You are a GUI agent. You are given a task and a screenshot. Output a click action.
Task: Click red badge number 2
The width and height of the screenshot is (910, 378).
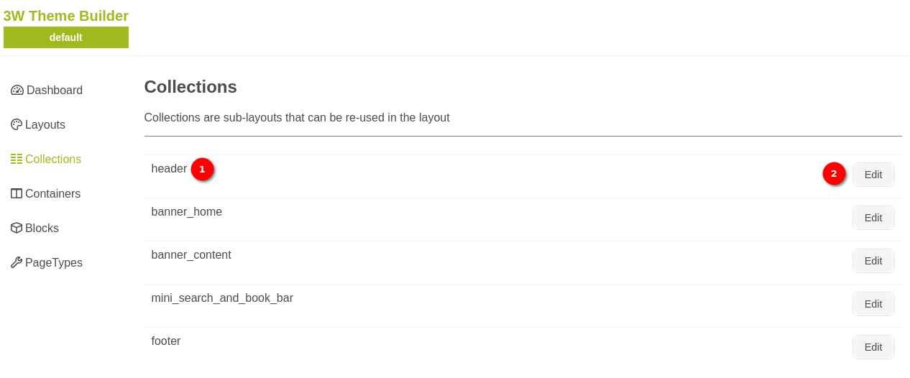coord(834,174)
